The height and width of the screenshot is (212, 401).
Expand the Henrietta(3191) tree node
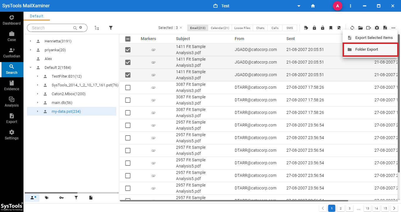tap(31, 41)
